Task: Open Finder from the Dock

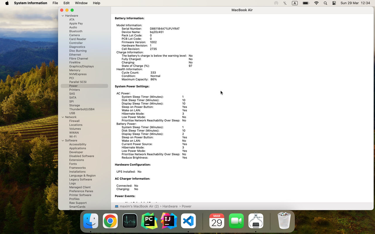Action: tap(91, 221)
